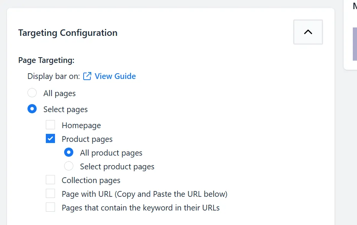
Task: Tick the Collection pages checkbox
Action: tap(50, 180)
